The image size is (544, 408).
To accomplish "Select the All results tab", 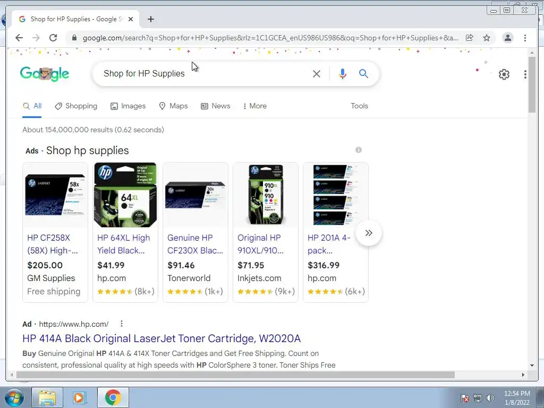I will [x=32, y=106].
